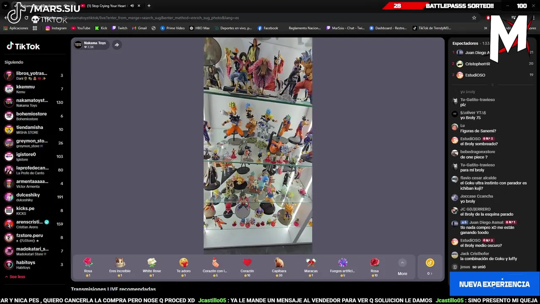Screen dimensions: 540x304
Task: Mute the Stop Crying Your Heart tab
Action: point(132,6)
